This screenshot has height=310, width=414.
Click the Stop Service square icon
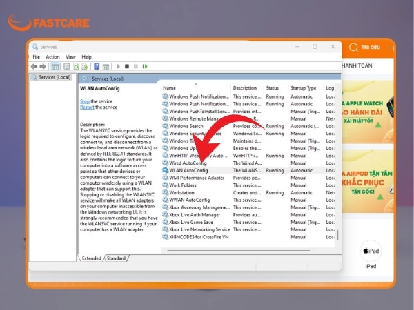[x=127, y=66]
